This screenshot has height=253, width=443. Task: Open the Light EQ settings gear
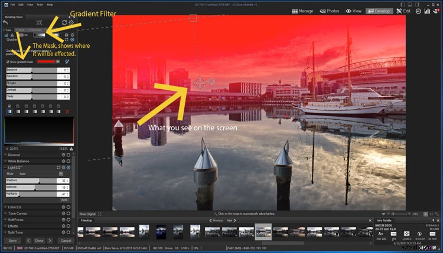tap(64, 167)
